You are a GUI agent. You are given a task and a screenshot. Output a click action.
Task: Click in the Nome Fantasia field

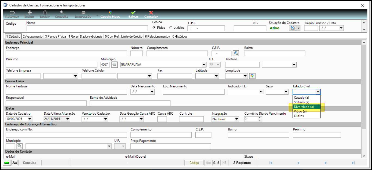66,92
